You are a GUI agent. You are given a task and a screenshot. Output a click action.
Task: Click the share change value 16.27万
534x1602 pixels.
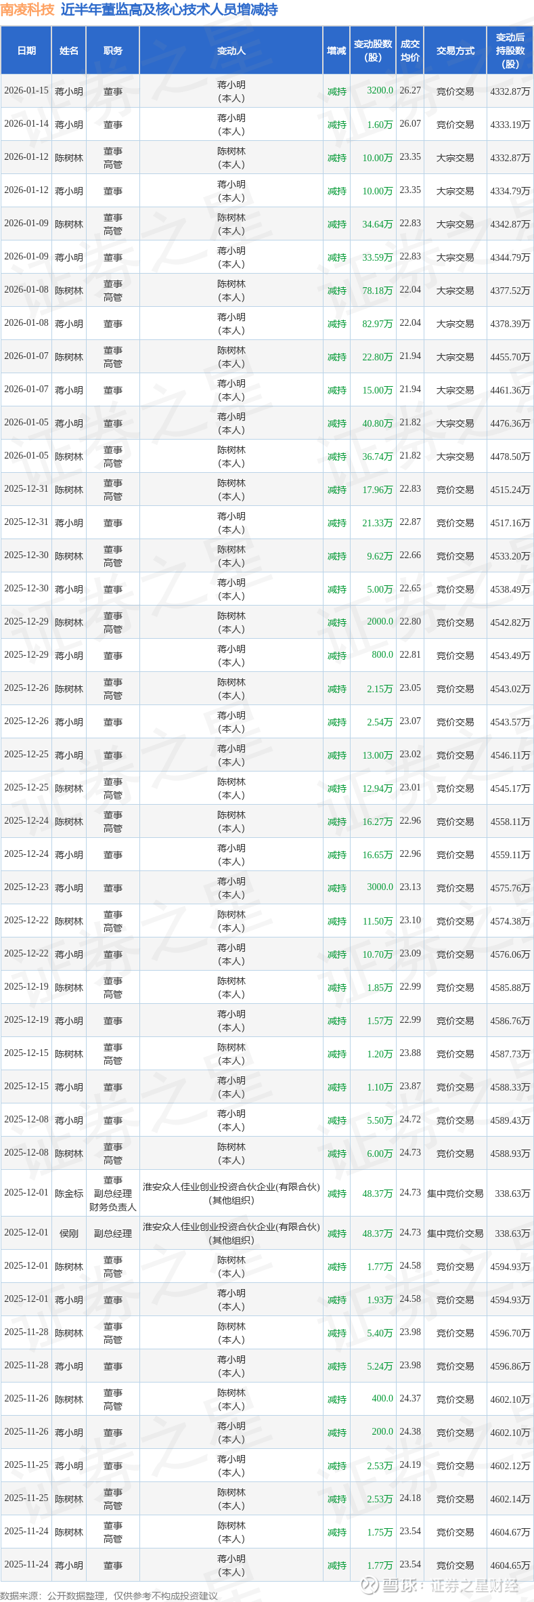pos(378,822)
